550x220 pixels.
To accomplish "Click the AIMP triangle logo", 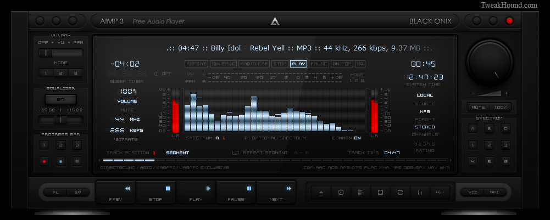I will (275, 21).
